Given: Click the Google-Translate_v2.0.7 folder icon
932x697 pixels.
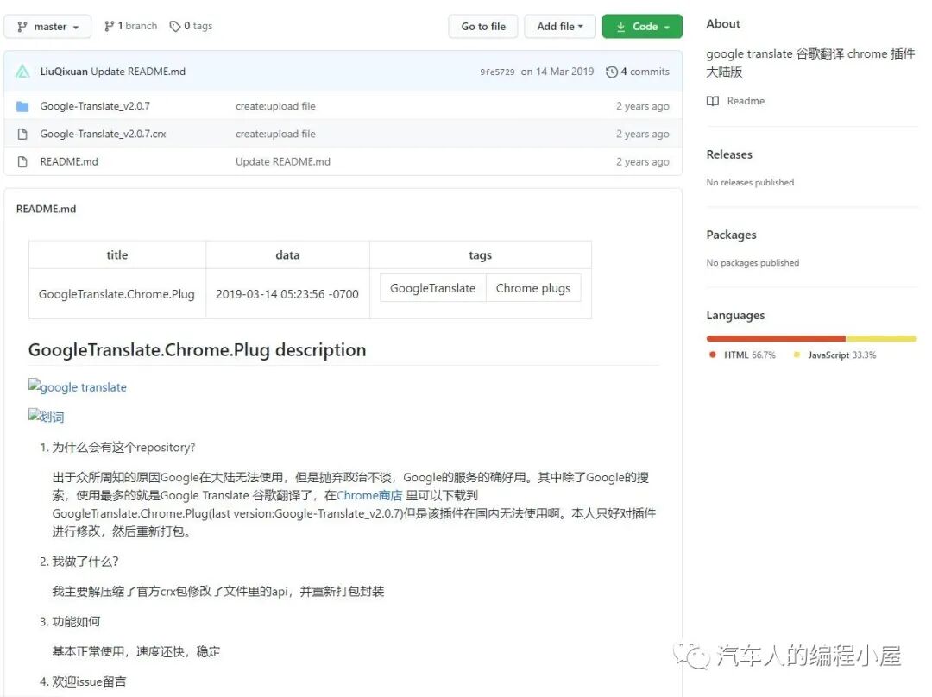Looking at the screenshot, I should click(x=22, y=106).
